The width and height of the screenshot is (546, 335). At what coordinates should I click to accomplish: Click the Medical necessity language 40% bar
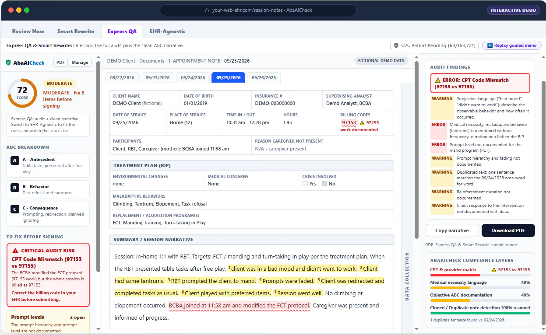point(480,288)
